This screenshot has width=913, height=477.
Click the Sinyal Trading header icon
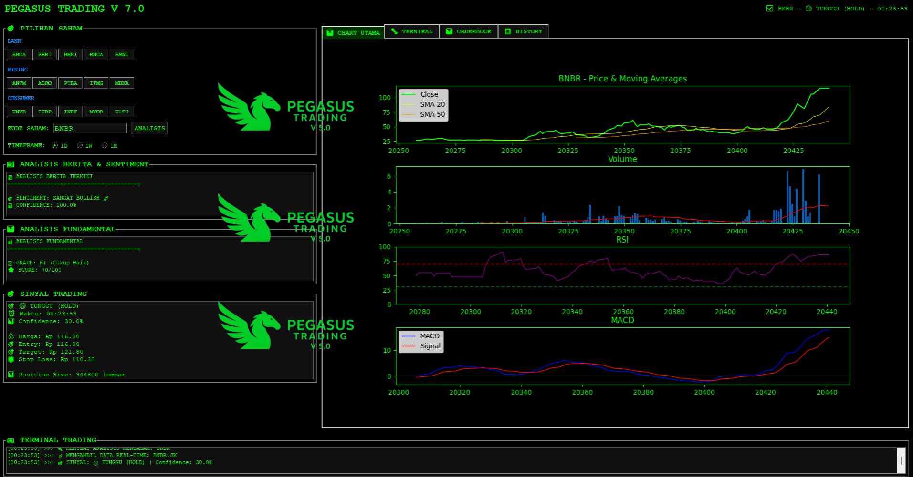tap(10, 294)
